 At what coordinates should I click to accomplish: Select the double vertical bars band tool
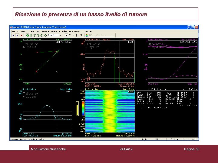click(x=77, y=35)
